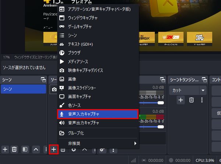Image resolution: width=221 pixels, height=164 pixels.
Task: Open audio mixer advanced settings gear
Action: tap(102, 150)
